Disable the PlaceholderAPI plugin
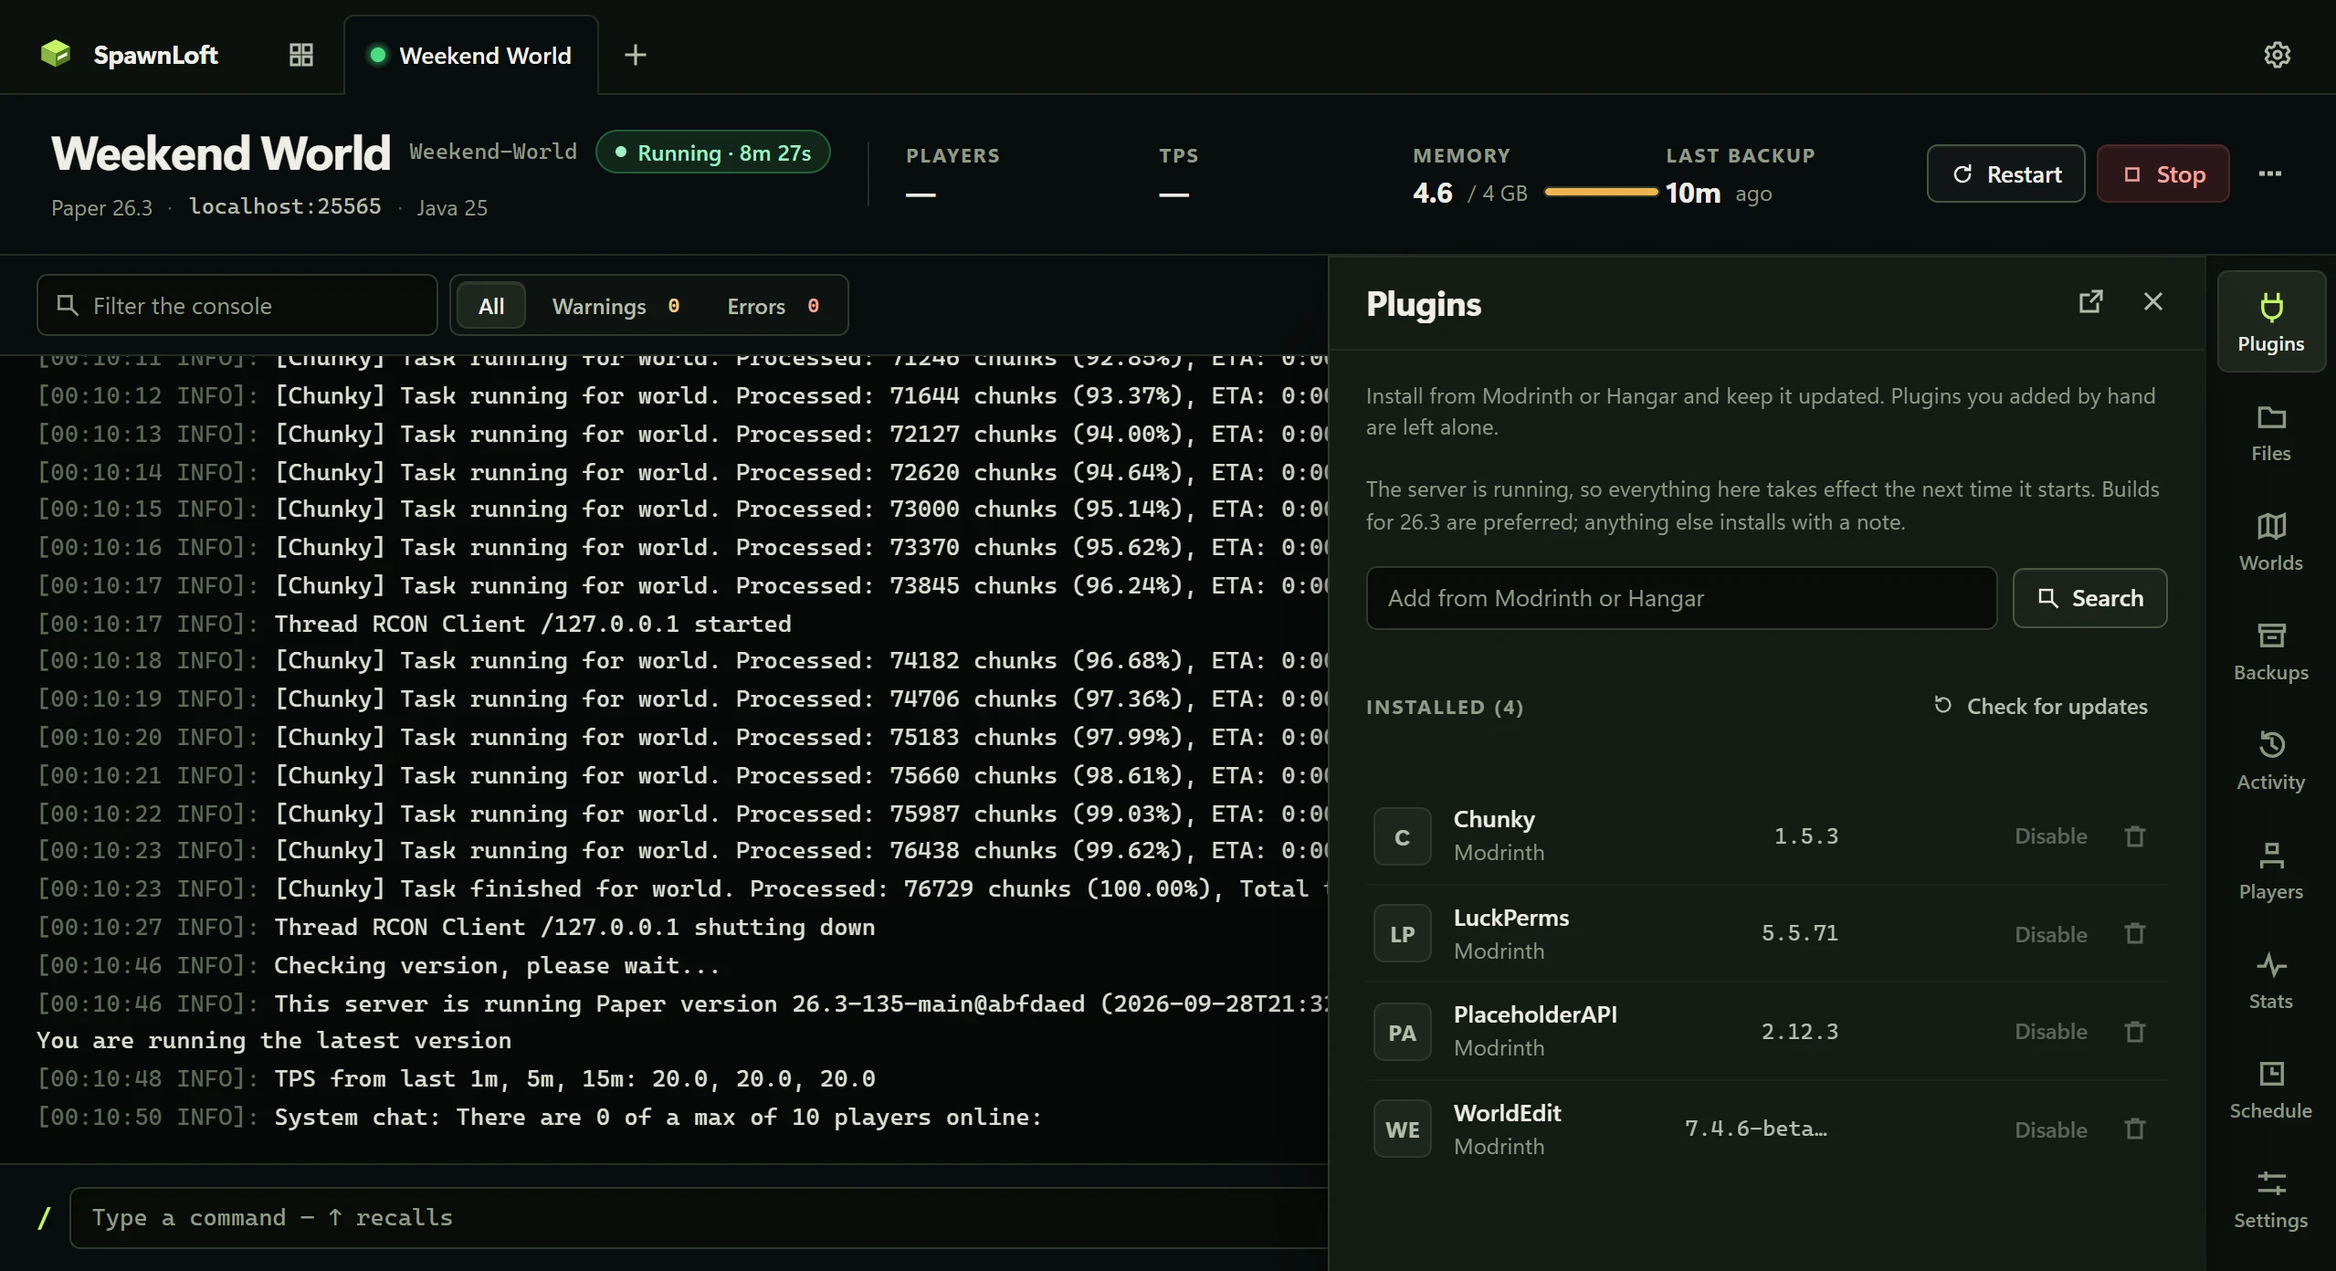The width and height of the screenshot is (2336, 1271). pos(2050,1031)
